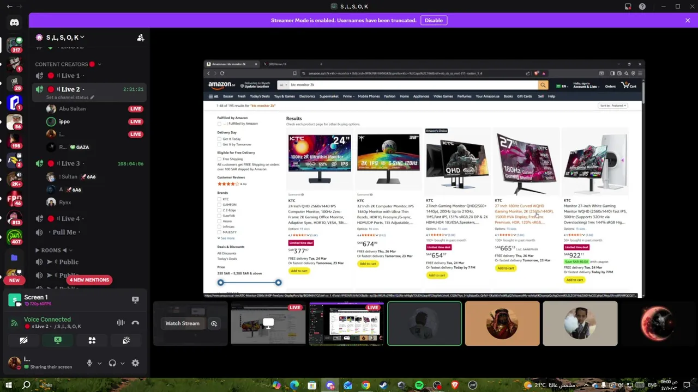Open the FPN server with 46 badge

(14, 199)
